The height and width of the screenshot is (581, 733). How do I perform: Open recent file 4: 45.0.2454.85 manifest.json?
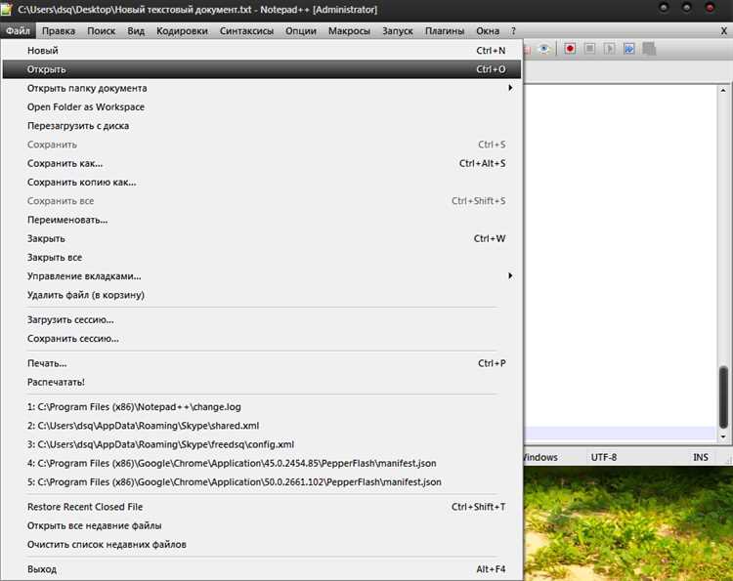262,463
